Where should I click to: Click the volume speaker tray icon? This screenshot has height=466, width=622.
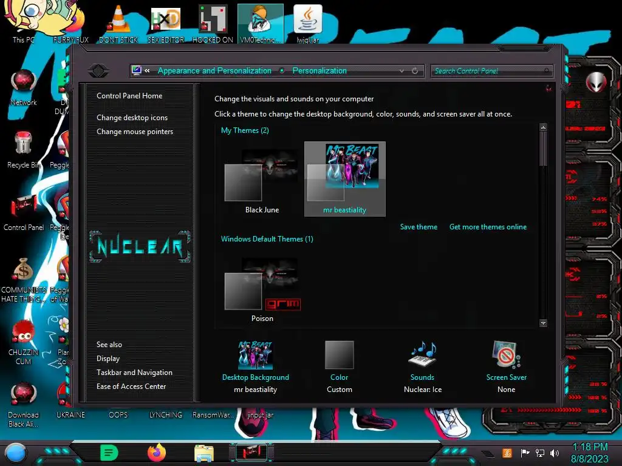tap(555, 453)
